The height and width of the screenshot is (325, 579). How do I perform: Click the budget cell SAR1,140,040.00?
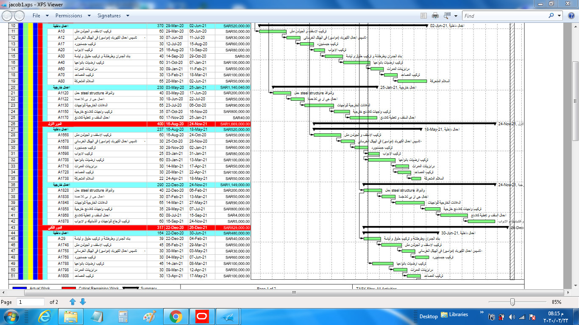233,87
